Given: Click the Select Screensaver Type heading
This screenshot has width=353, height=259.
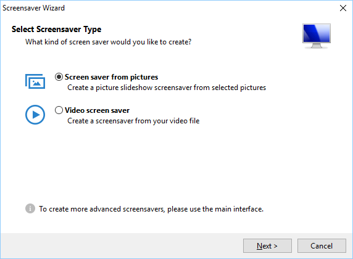Looking at the screenshot, I should click(57, 29).
